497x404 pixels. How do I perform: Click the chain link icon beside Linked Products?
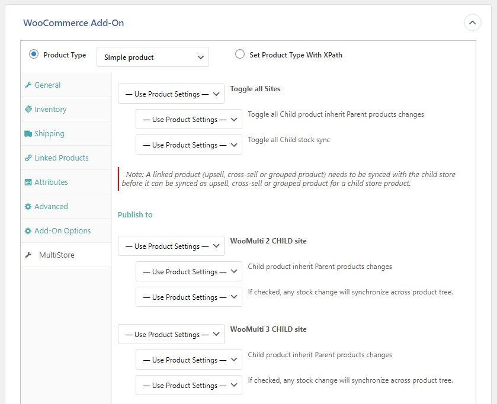[28, 158]
